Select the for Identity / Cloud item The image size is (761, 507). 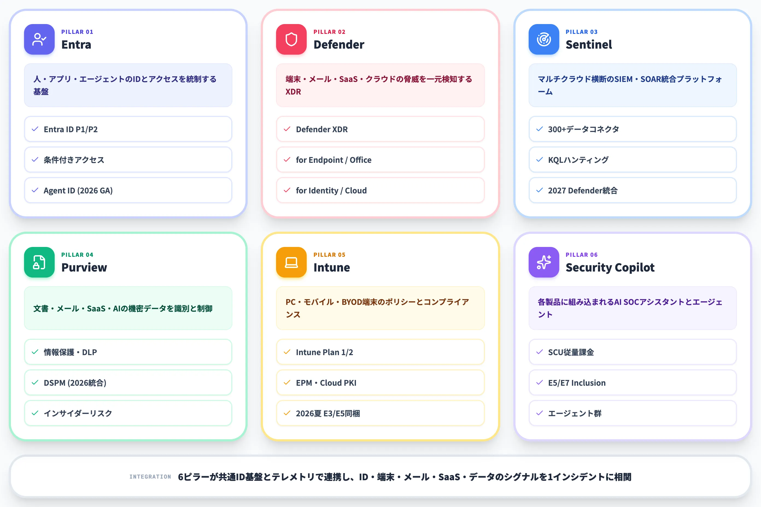point(380,190)
